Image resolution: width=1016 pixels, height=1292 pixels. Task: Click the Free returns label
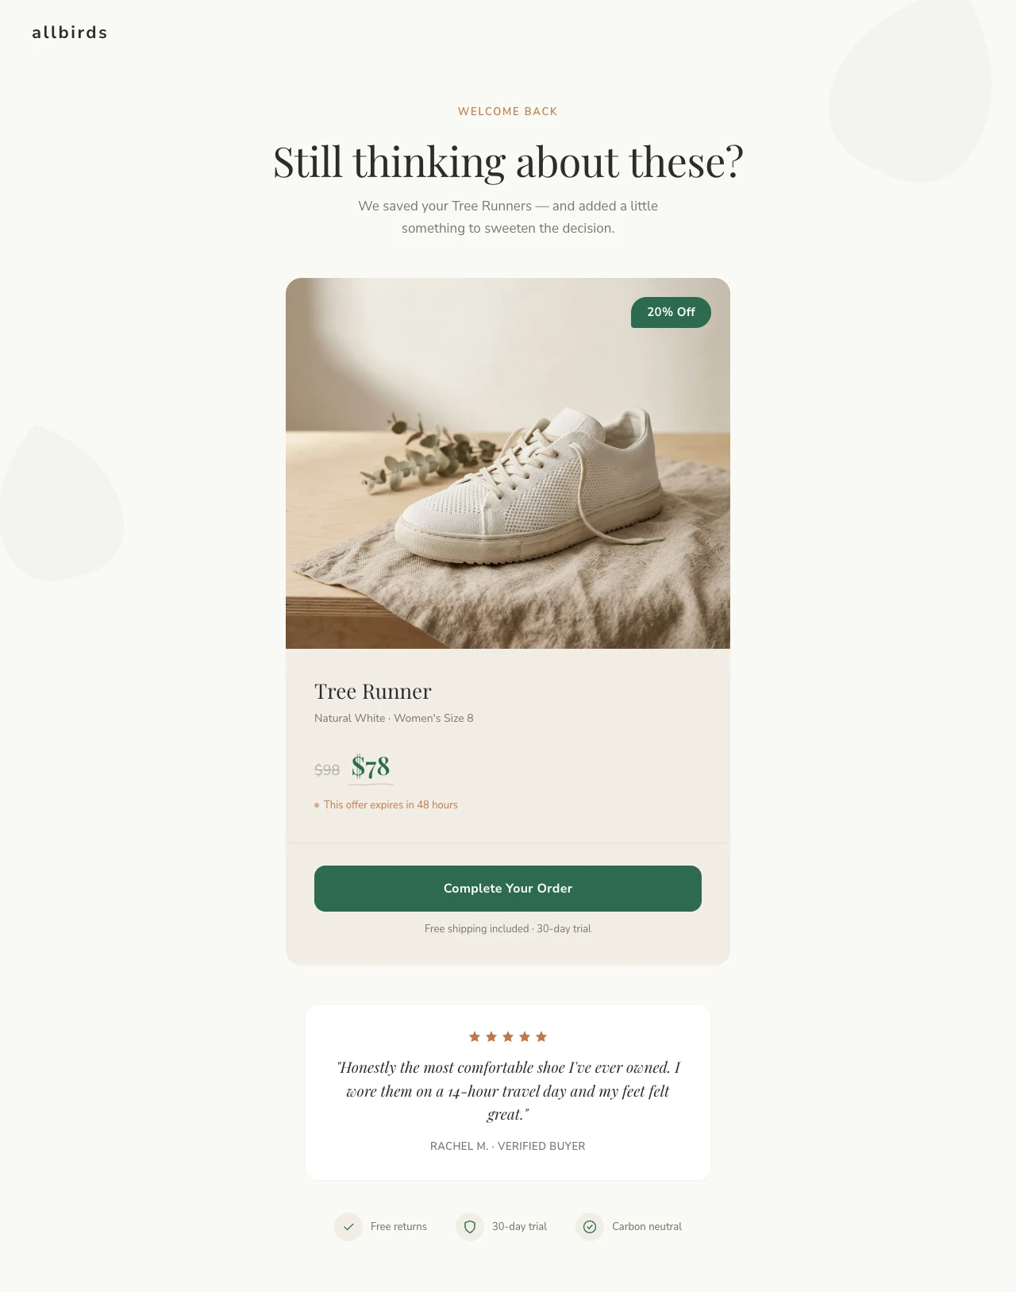pos(398,1227)
